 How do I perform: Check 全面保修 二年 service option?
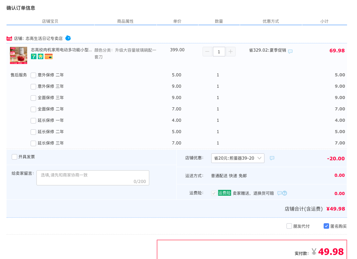[33, 109]
